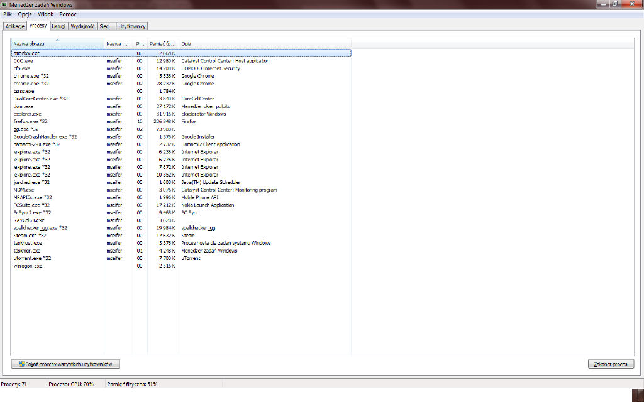Image resolution: width=644 pixels, height=402 pixels.
Task: Select the explorer.exe process
Action: [181, 114]
